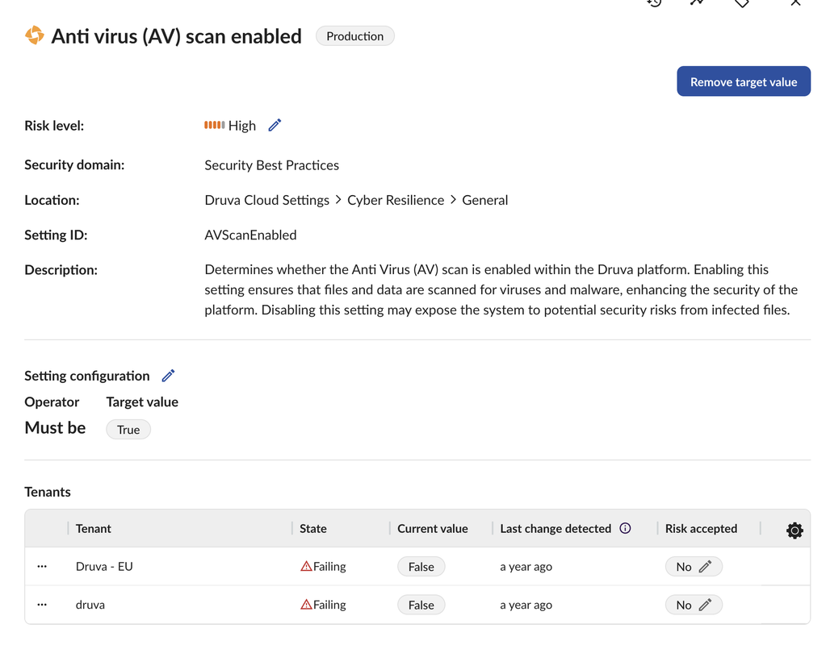This screenshot has width=826, height=645.
Task: Click the Must be operator text
Action: [55, 428]
